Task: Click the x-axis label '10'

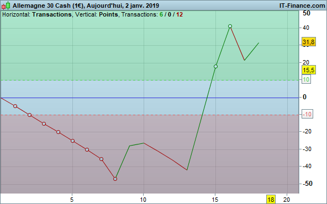Action: [143, 200]
